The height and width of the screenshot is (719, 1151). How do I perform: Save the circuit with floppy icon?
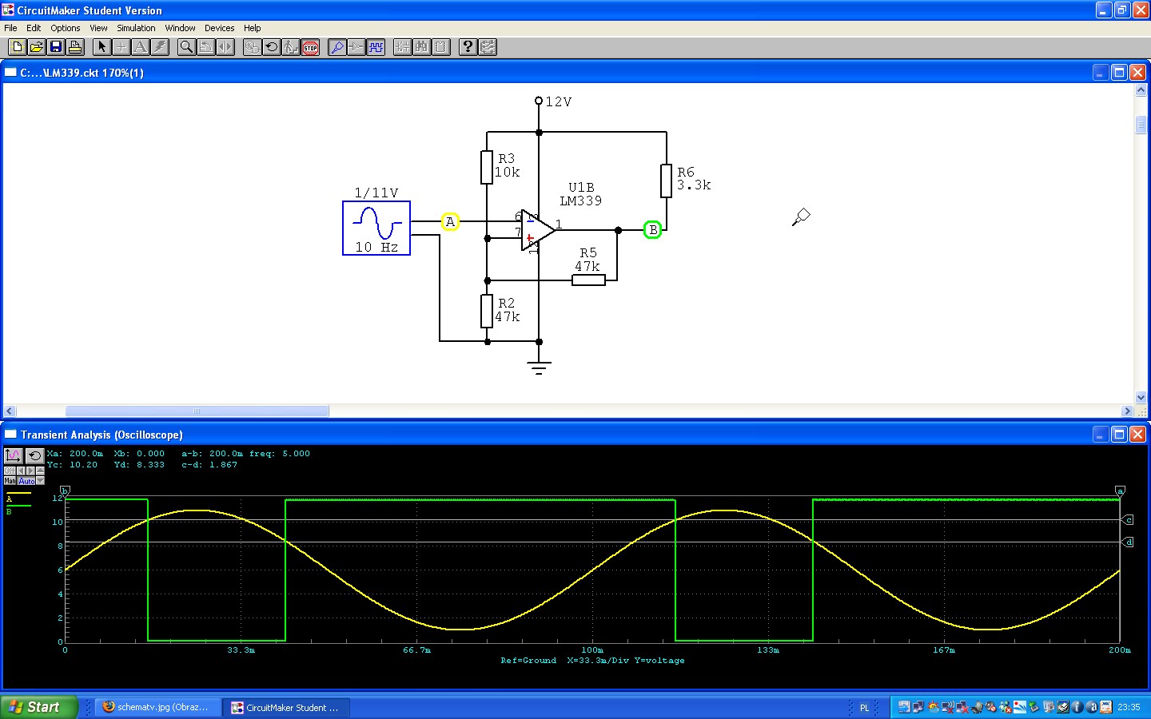point(56,47)
